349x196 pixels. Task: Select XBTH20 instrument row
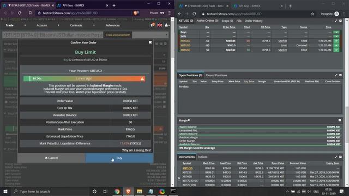(x=261, y=176)
